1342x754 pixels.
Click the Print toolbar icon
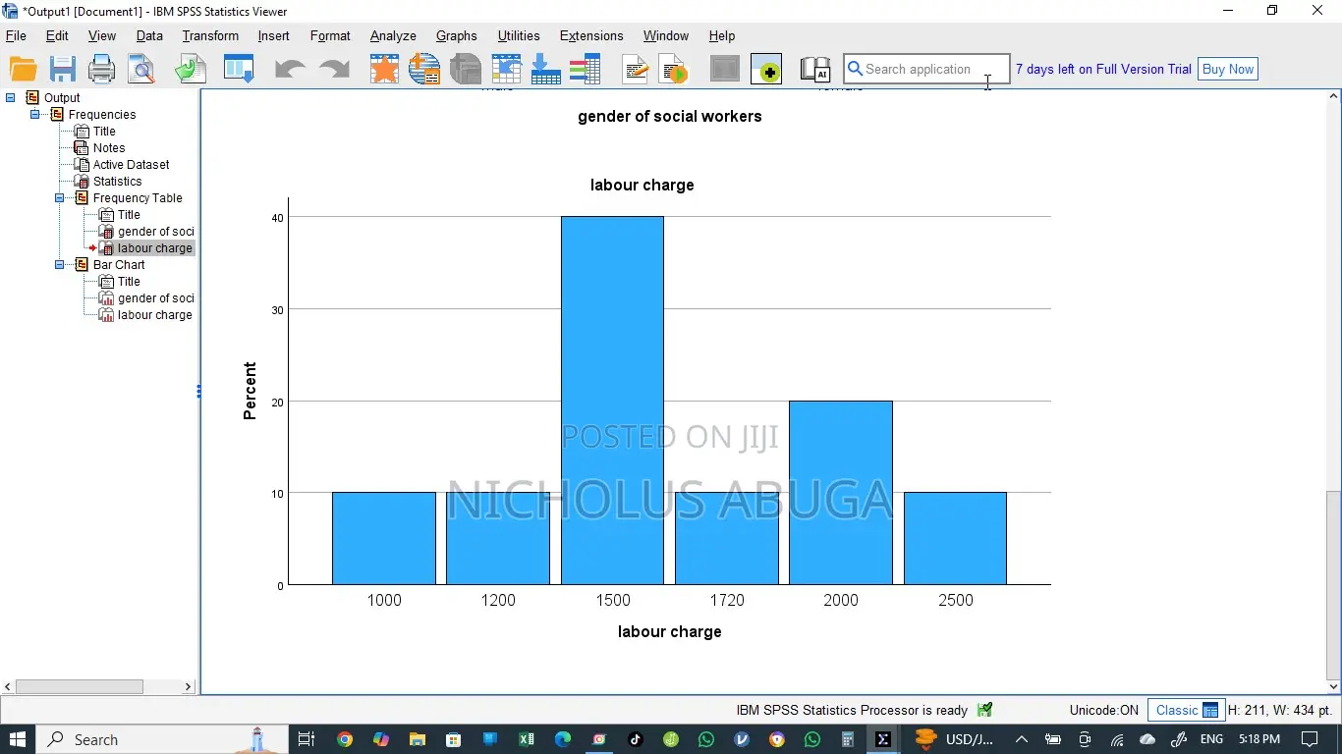click(x=101, y=69)
